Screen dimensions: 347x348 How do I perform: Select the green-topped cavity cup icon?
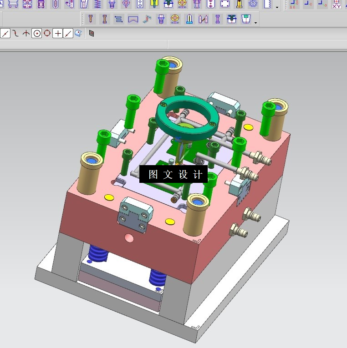pyautogui.click(x=246, y=19)
